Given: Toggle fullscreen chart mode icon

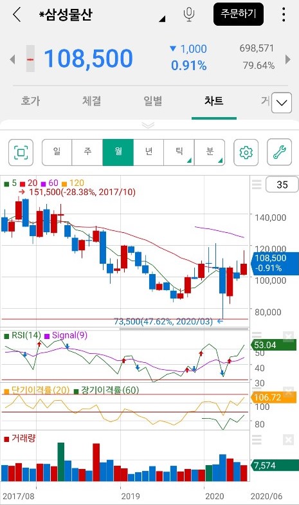Looking at the screenshot, I should 21,152.
